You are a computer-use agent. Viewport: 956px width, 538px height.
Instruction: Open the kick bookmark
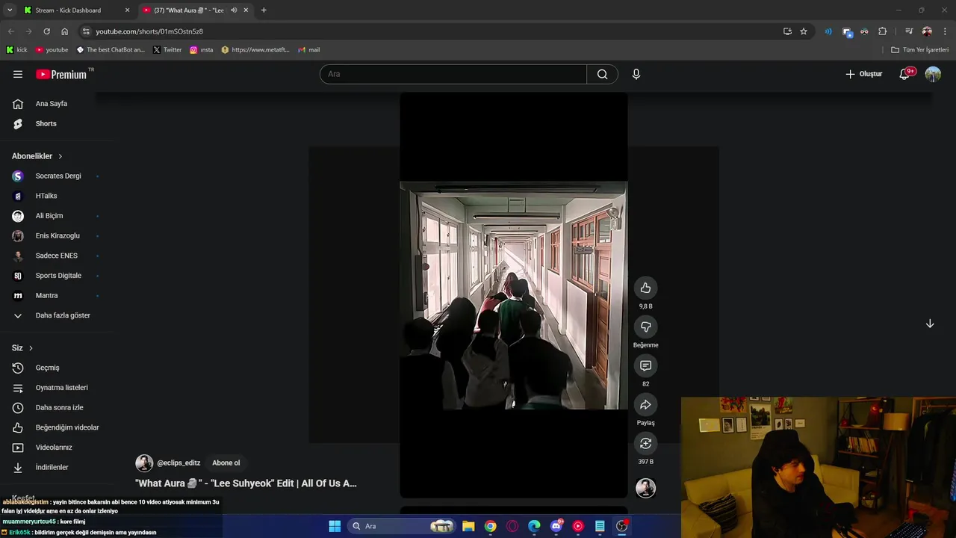click(x=16, y=50)
